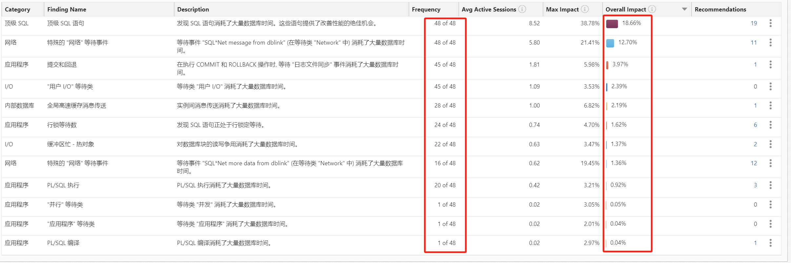Open info icon beside Max Impact header
Image resolution: width=791 pixels, height=263 pixels.
click(x=585, y=9)
